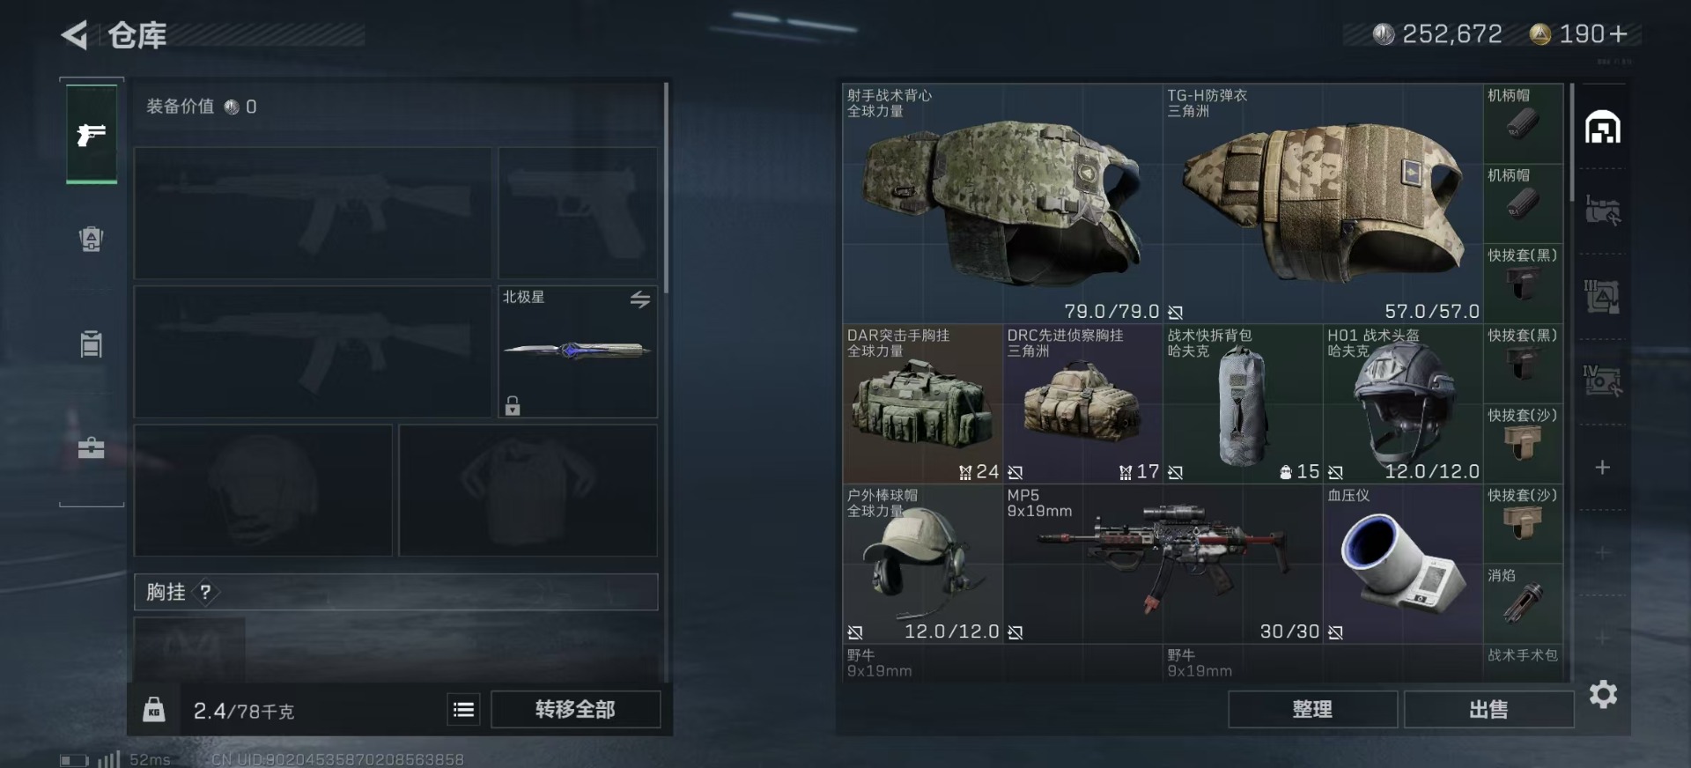Swap the 北极星 knife using the swap arrows
Viewport: 1691px width, 768px height.
[x=640, y=299]
